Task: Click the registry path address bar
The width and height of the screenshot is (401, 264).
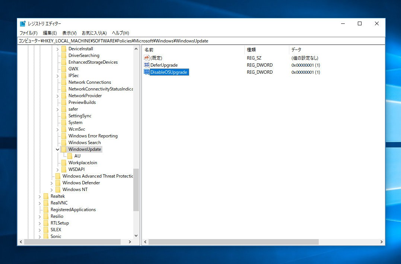Action: 201,41
